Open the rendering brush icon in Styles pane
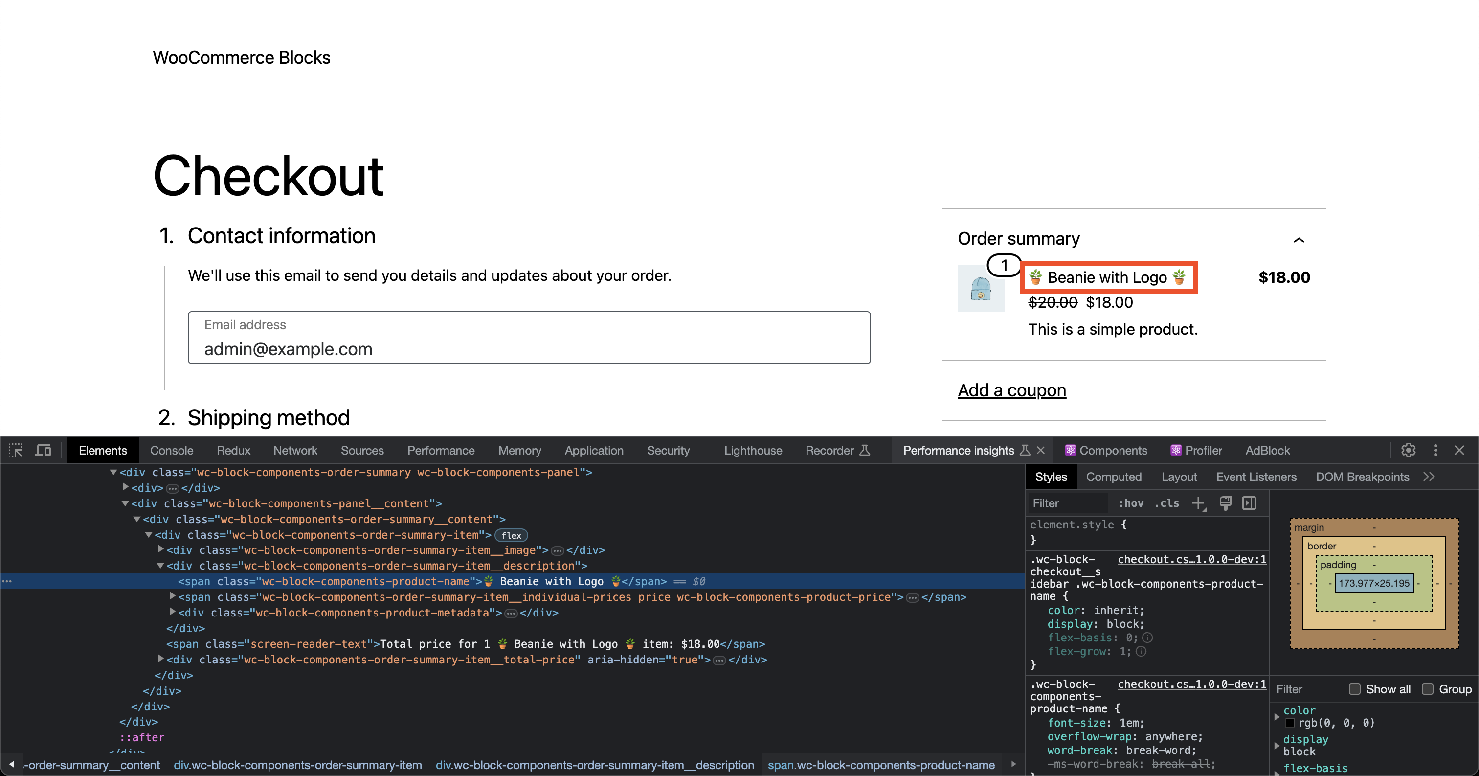1479x776 pixels. (1226, 504)
